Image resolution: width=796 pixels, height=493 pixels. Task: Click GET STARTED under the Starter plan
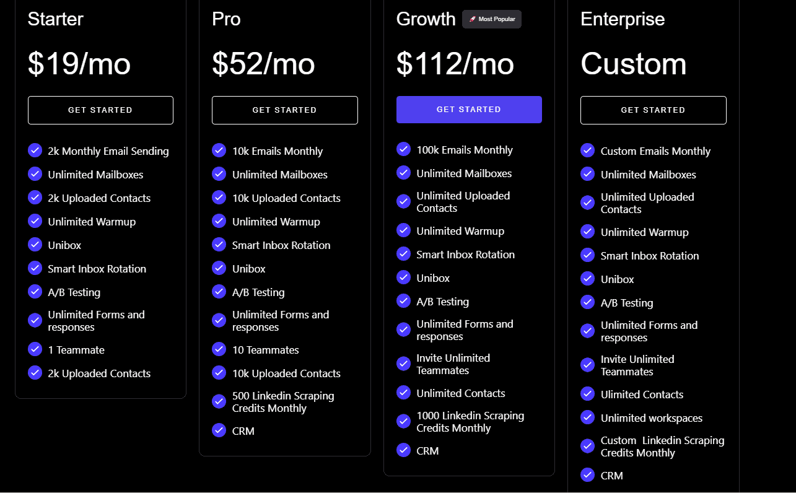coord(100,110)
